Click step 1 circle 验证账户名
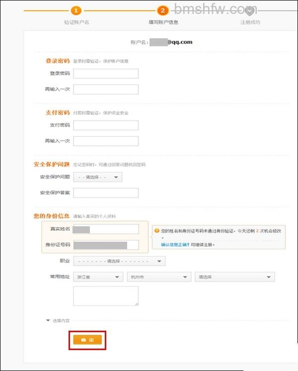This screenshot has height=371, width=298. point(76,10)
